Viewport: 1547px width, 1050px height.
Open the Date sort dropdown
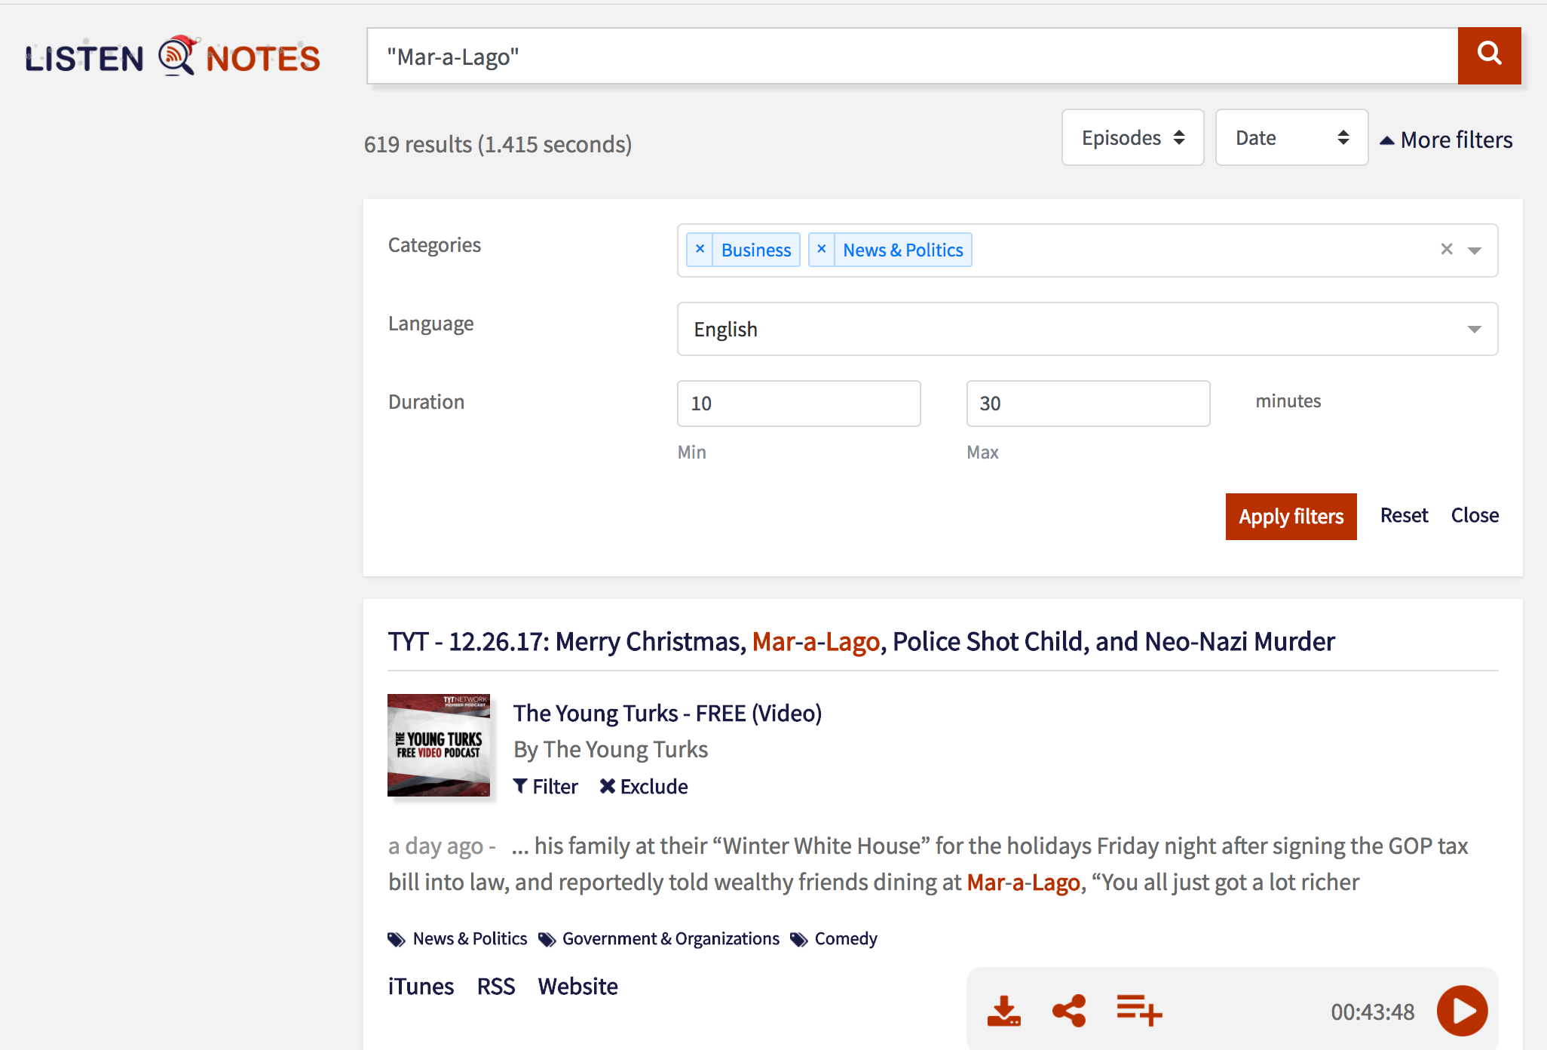(1291, 138)
